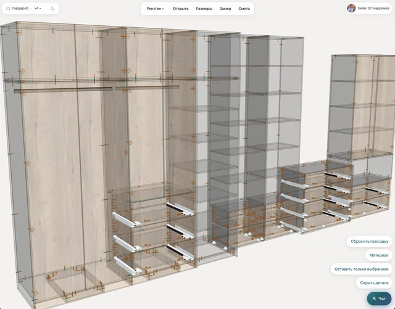Open the Смета menu item
The height and width of the screenshot is (309, 395).
(x=244, y=9)
